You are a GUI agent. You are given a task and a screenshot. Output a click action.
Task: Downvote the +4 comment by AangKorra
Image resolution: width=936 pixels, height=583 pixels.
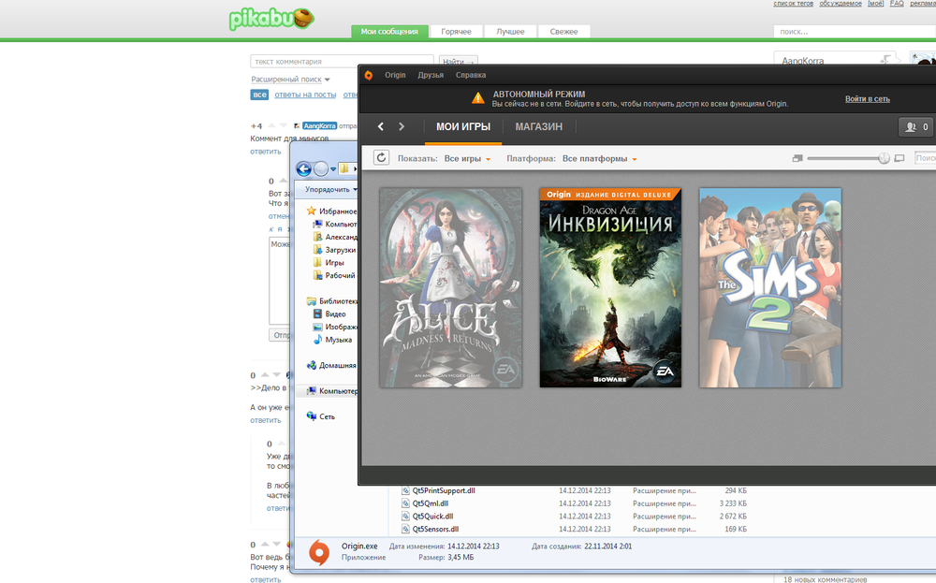(x=283, y=126)
